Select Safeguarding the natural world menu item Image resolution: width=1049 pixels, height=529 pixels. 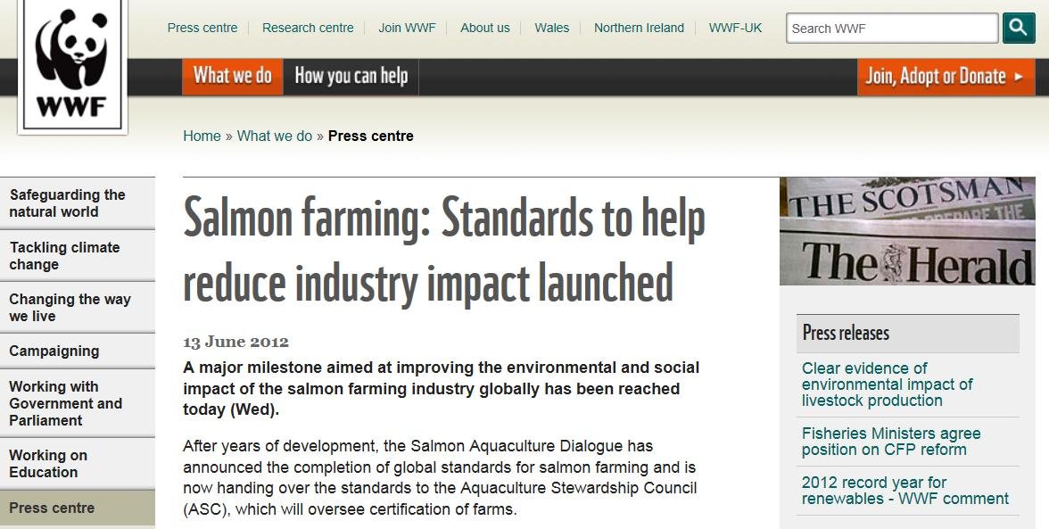[x=68, y=203]
